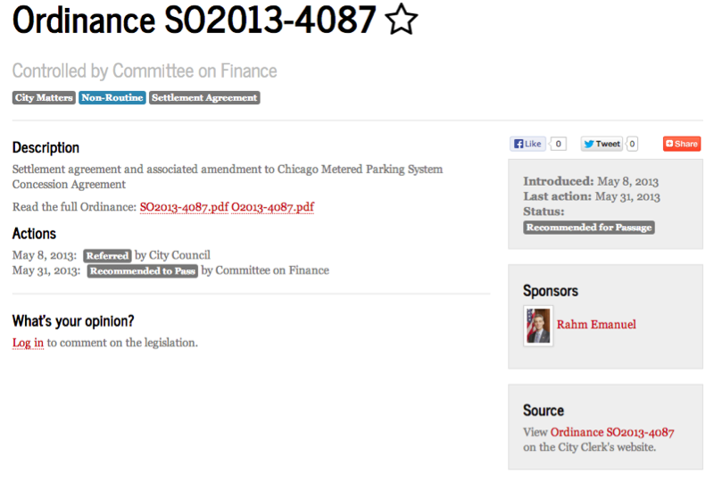Click the Recommended to Pass action badge
722x482 pixels.
[x=142, y=271]
